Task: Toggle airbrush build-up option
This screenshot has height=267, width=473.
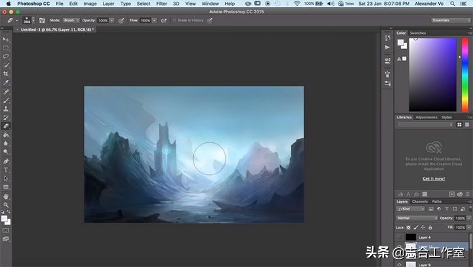Action: 164,21
